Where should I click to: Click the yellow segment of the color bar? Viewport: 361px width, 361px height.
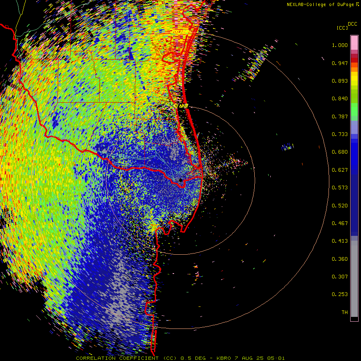pos(354,79)
